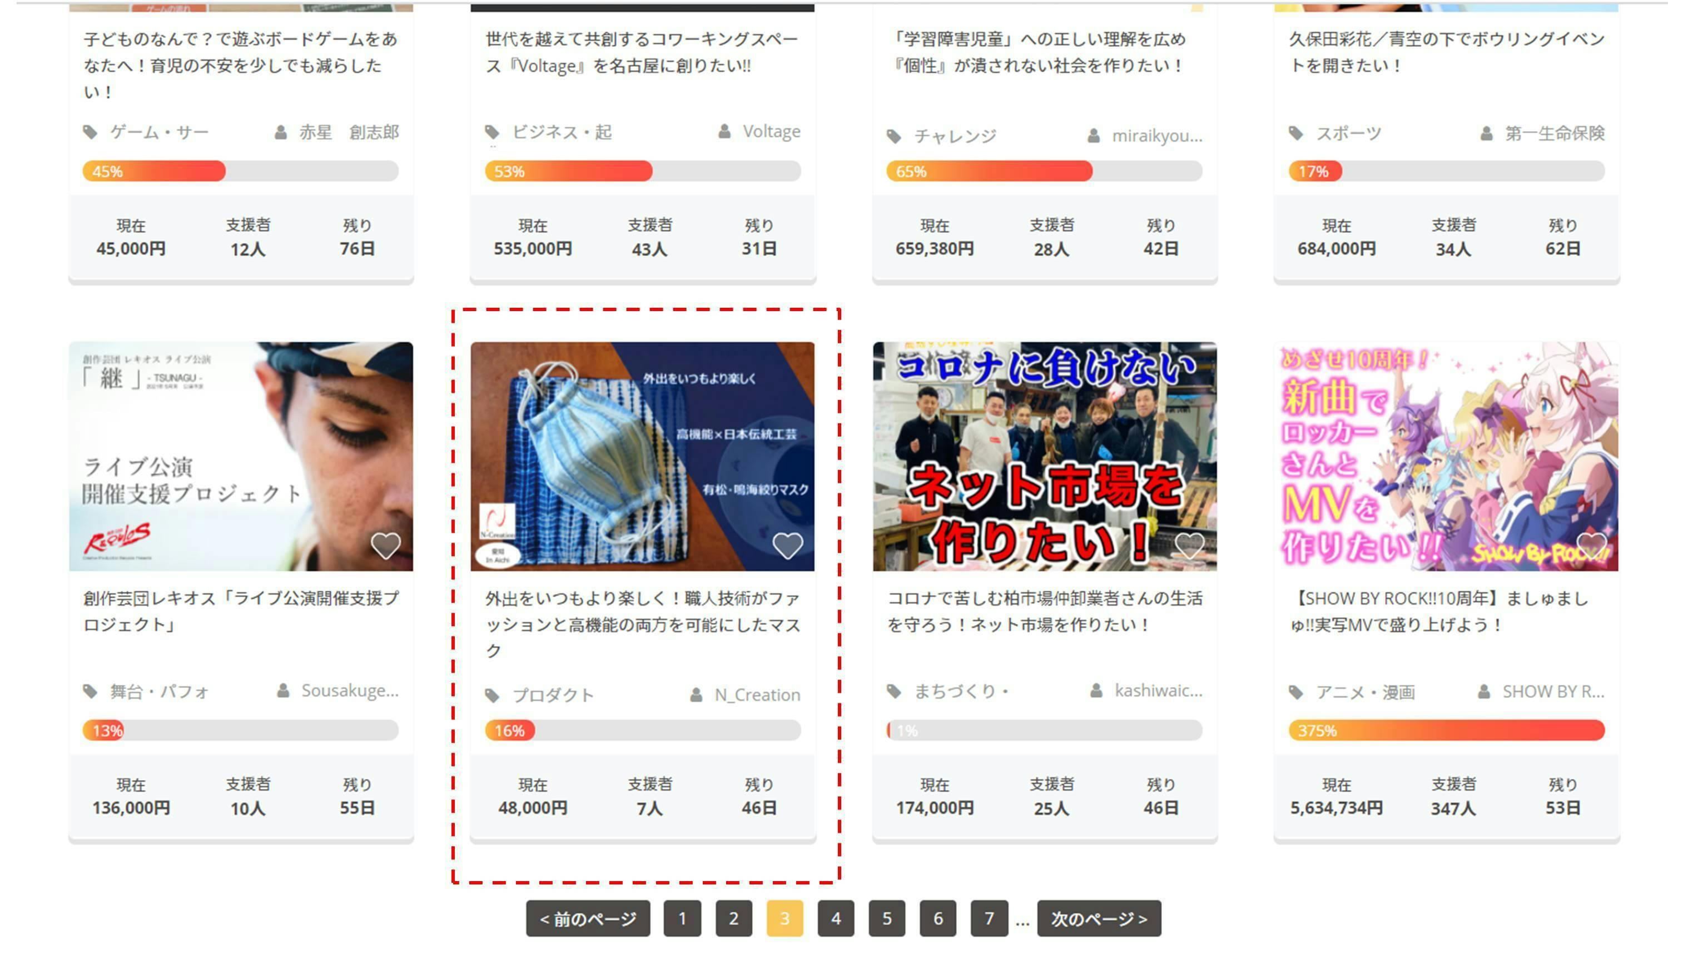The width and height of the screenshot is (1708, 960).
Task: Click the tag icon beside アニメ・漫画
Action: [x=1295, y=692]
